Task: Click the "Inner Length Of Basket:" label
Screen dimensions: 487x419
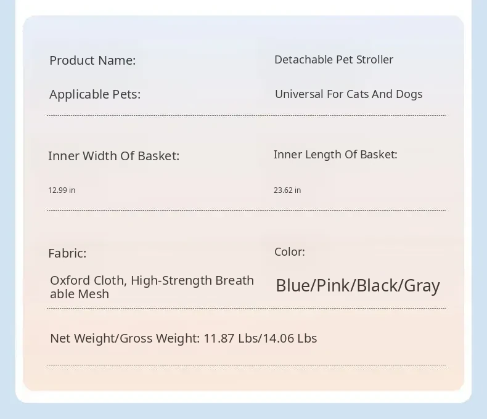Action: pos(335,155)
